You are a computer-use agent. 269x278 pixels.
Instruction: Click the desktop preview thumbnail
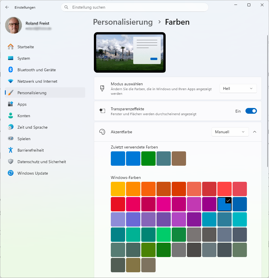[130, 52]
